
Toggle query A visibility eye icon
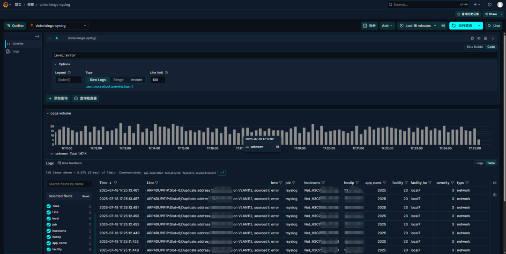point(479,38)
